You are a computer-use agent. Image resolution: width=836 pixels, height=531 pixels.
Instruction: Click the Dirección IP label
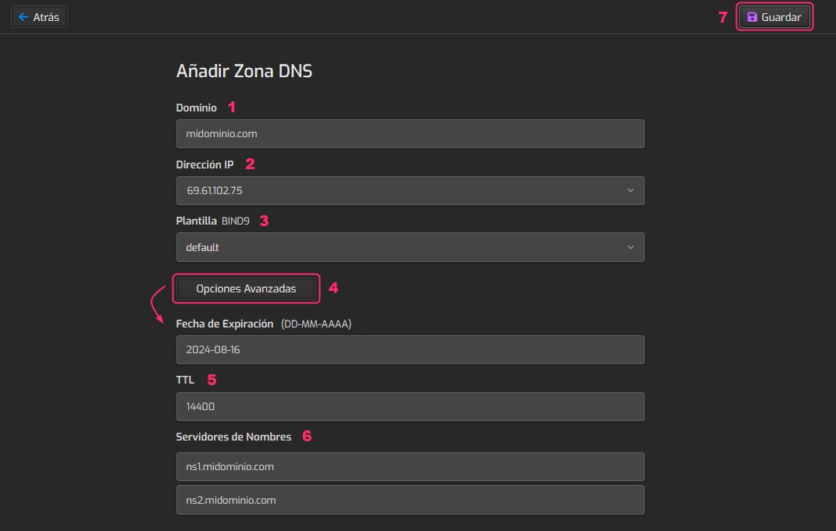pos(205,165)
